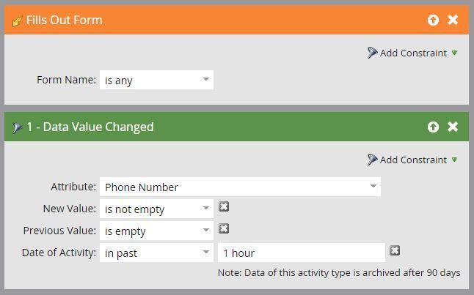Delete the Data Value Changed filter
This screenshot has height=295, width=474.
[x=453, y=127]
